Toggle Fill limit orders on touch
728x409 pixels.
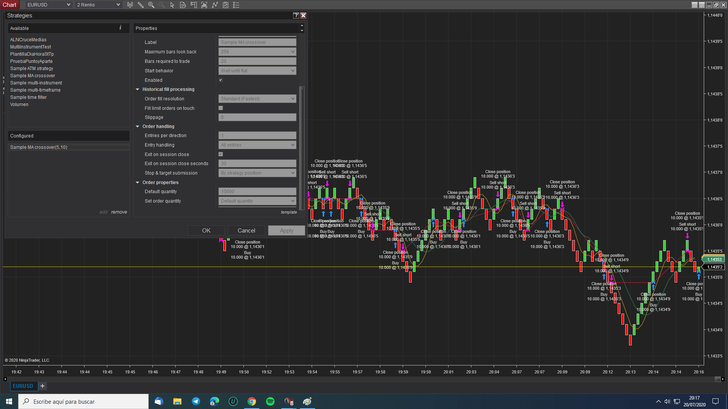[x=221, y=108]
